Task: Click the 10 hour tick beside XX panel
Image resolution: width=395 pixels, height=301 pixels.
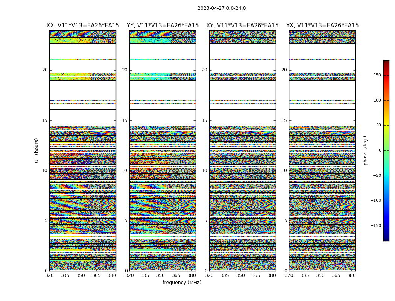Action: click(x=45, y=170)
